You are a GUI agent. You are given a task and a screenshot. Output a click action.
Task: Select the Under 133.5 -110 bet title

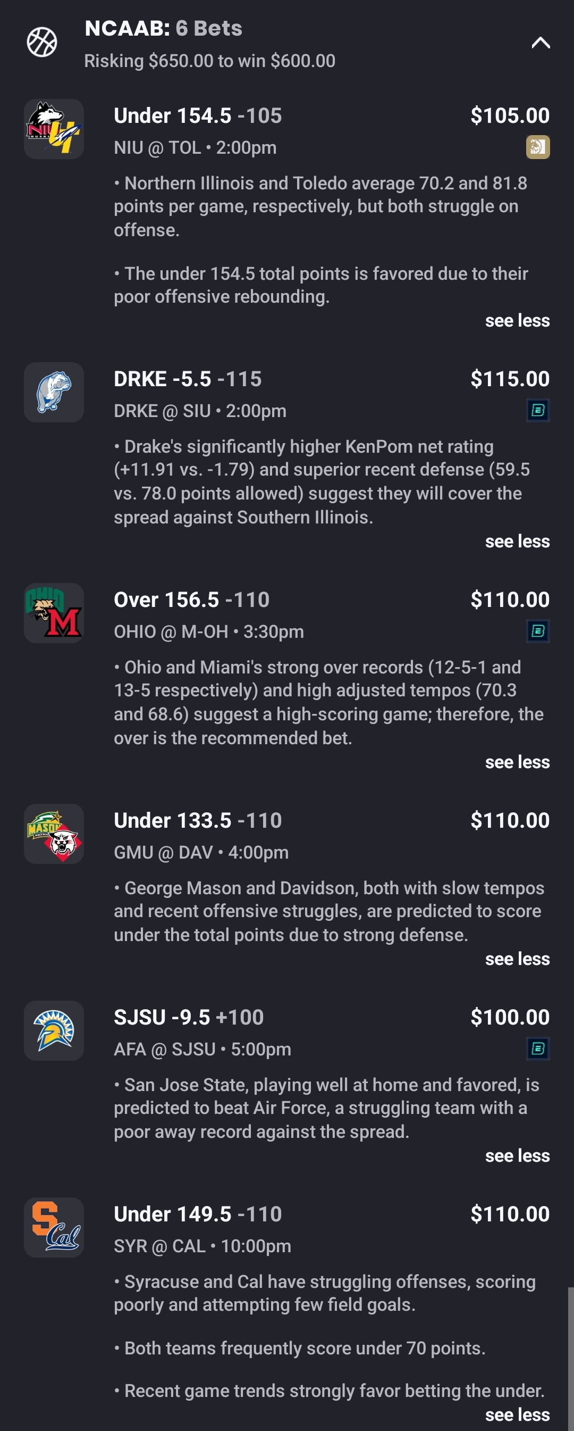198,820
